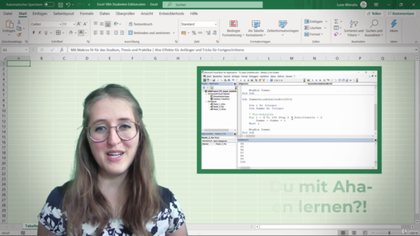Click the AutoSum sigma icon
Viewport: 420px width, 236px height.
(336, 22)
